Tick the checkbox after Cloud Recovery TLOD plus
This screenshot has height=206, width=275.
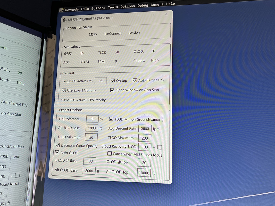[160, 147]
